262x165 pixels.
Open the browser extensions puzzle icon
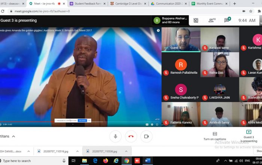coord(259,11)
